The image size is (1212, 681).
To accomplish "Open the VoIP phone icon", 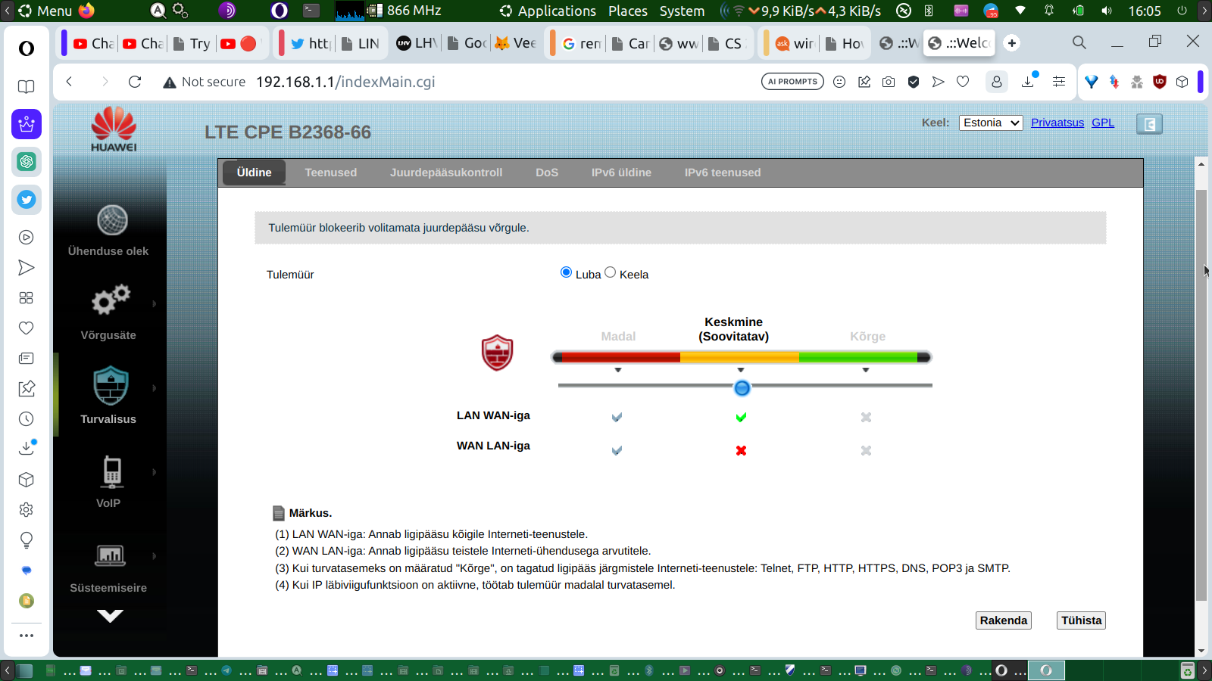I will (112, 471).
